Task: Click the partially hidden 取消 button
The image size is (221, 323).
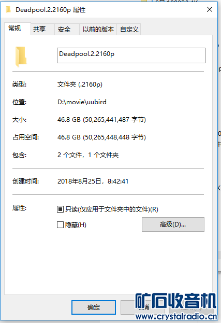Action: pyautogui.click(x=143, y=307)
